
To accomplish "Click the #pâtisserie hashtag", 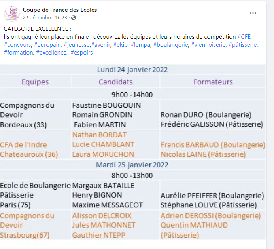I will click(x=243, y=45).
